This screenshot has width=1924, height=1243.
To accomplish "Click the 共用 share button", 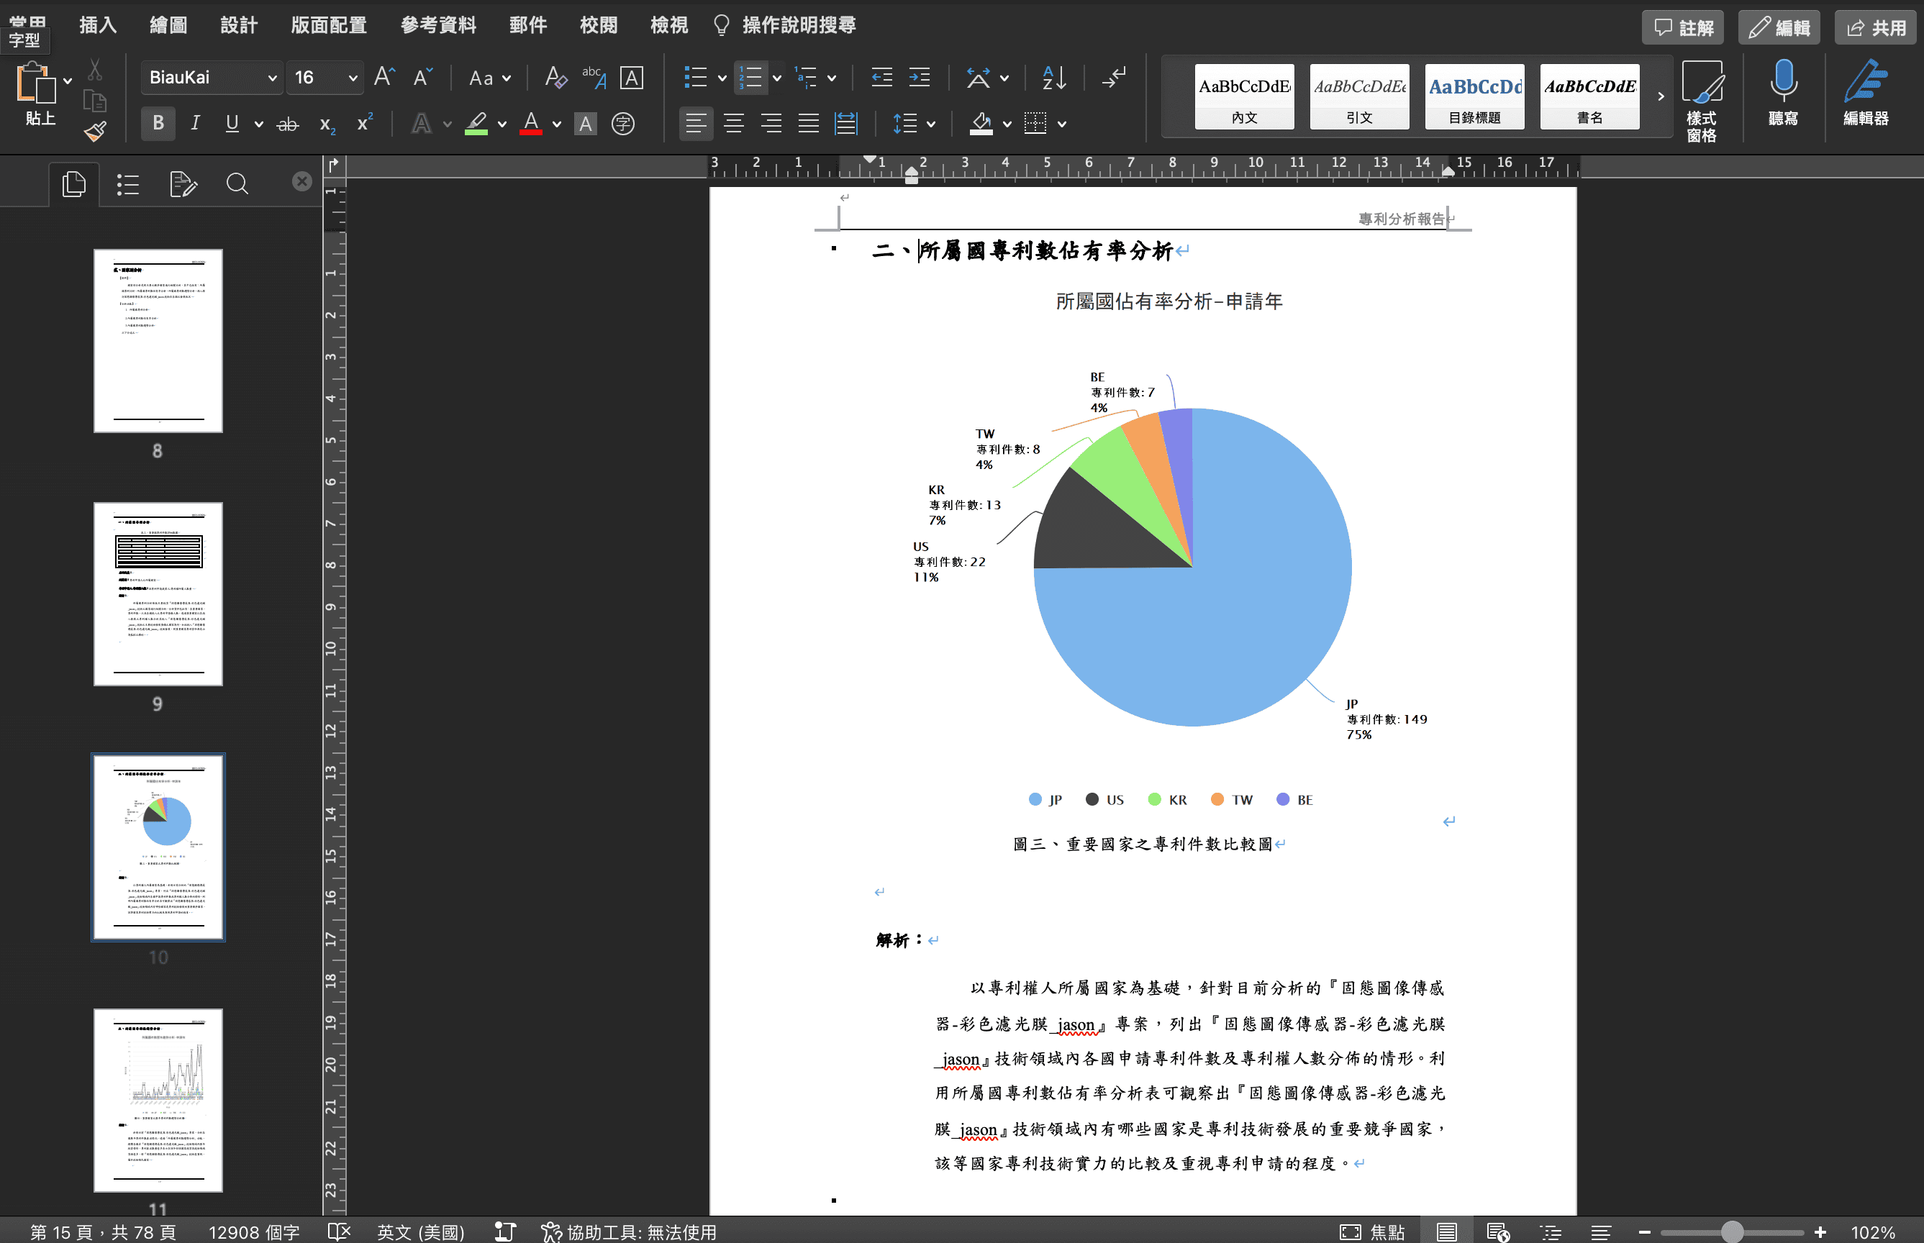I will pos(1876,27).
